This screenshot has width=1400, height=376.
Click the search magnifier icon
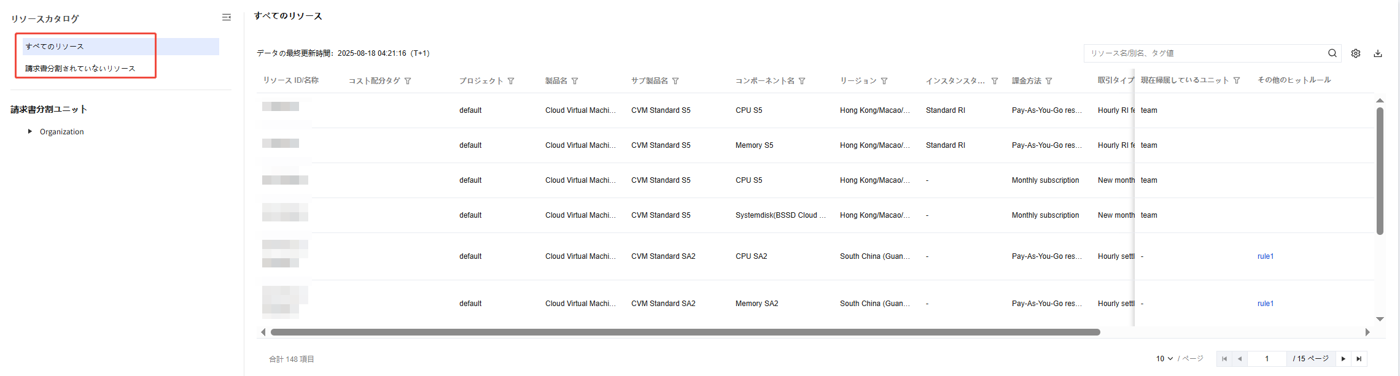pos(1332,53)
